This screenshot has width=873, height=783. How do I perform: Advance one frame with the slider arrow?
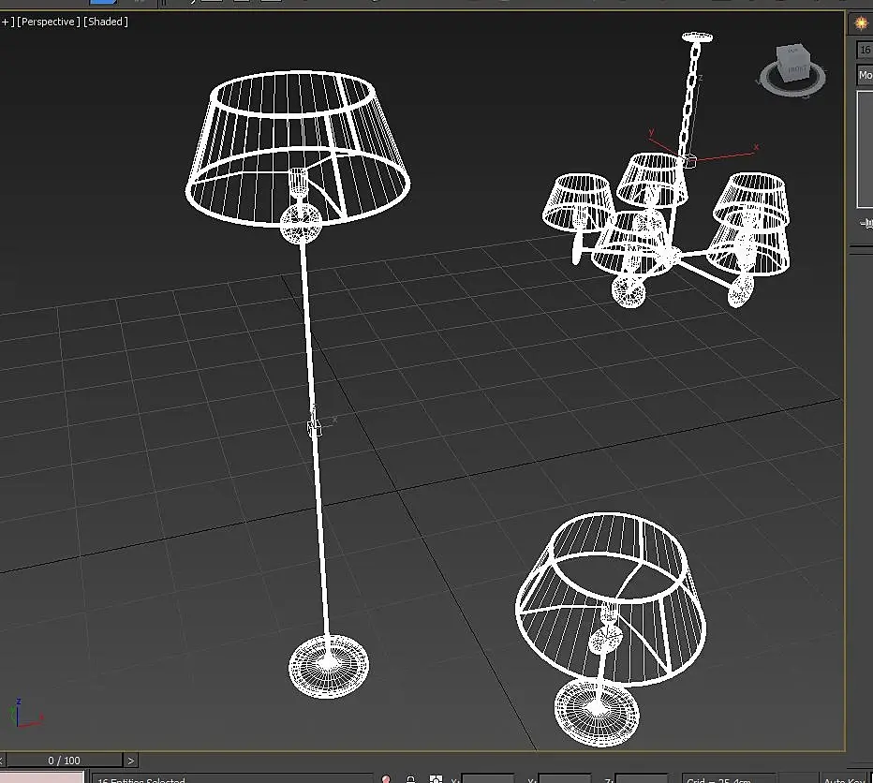pos(131,761)
